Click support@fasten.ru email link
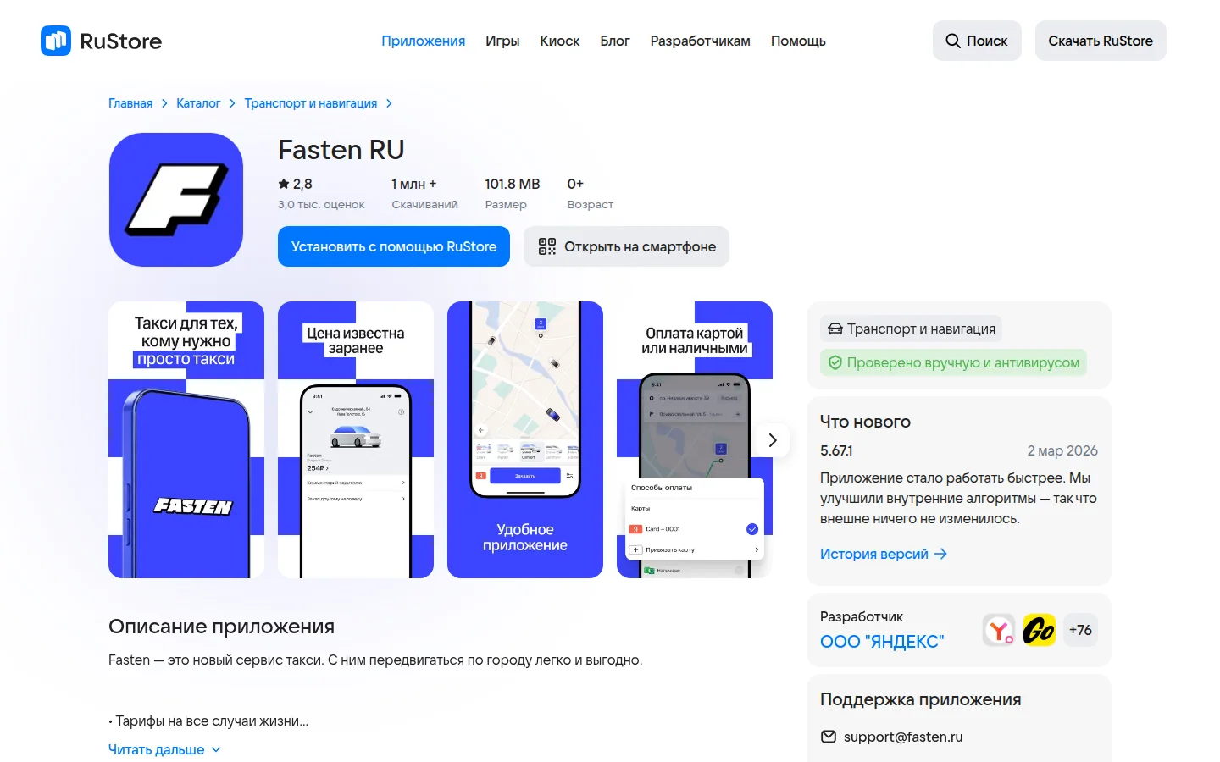The image size is (1220, 762). [903, 737]
